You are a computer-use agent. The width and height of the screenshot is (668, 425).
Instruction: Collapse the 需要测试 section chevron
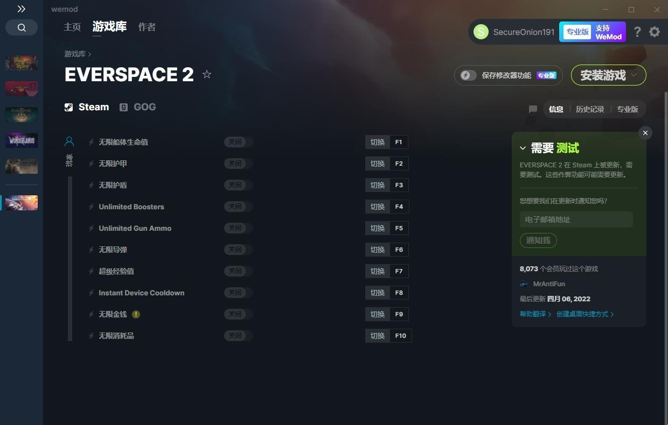[x=523, y=148]
